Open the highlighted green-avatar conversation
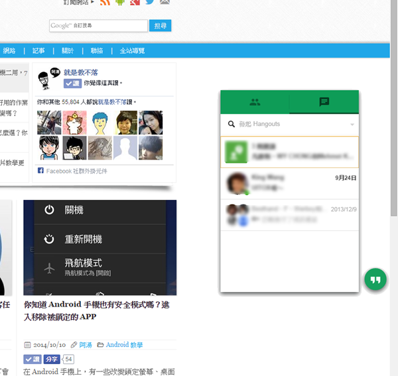Screen dimensions: 398x376 click(x=290, y=152)
